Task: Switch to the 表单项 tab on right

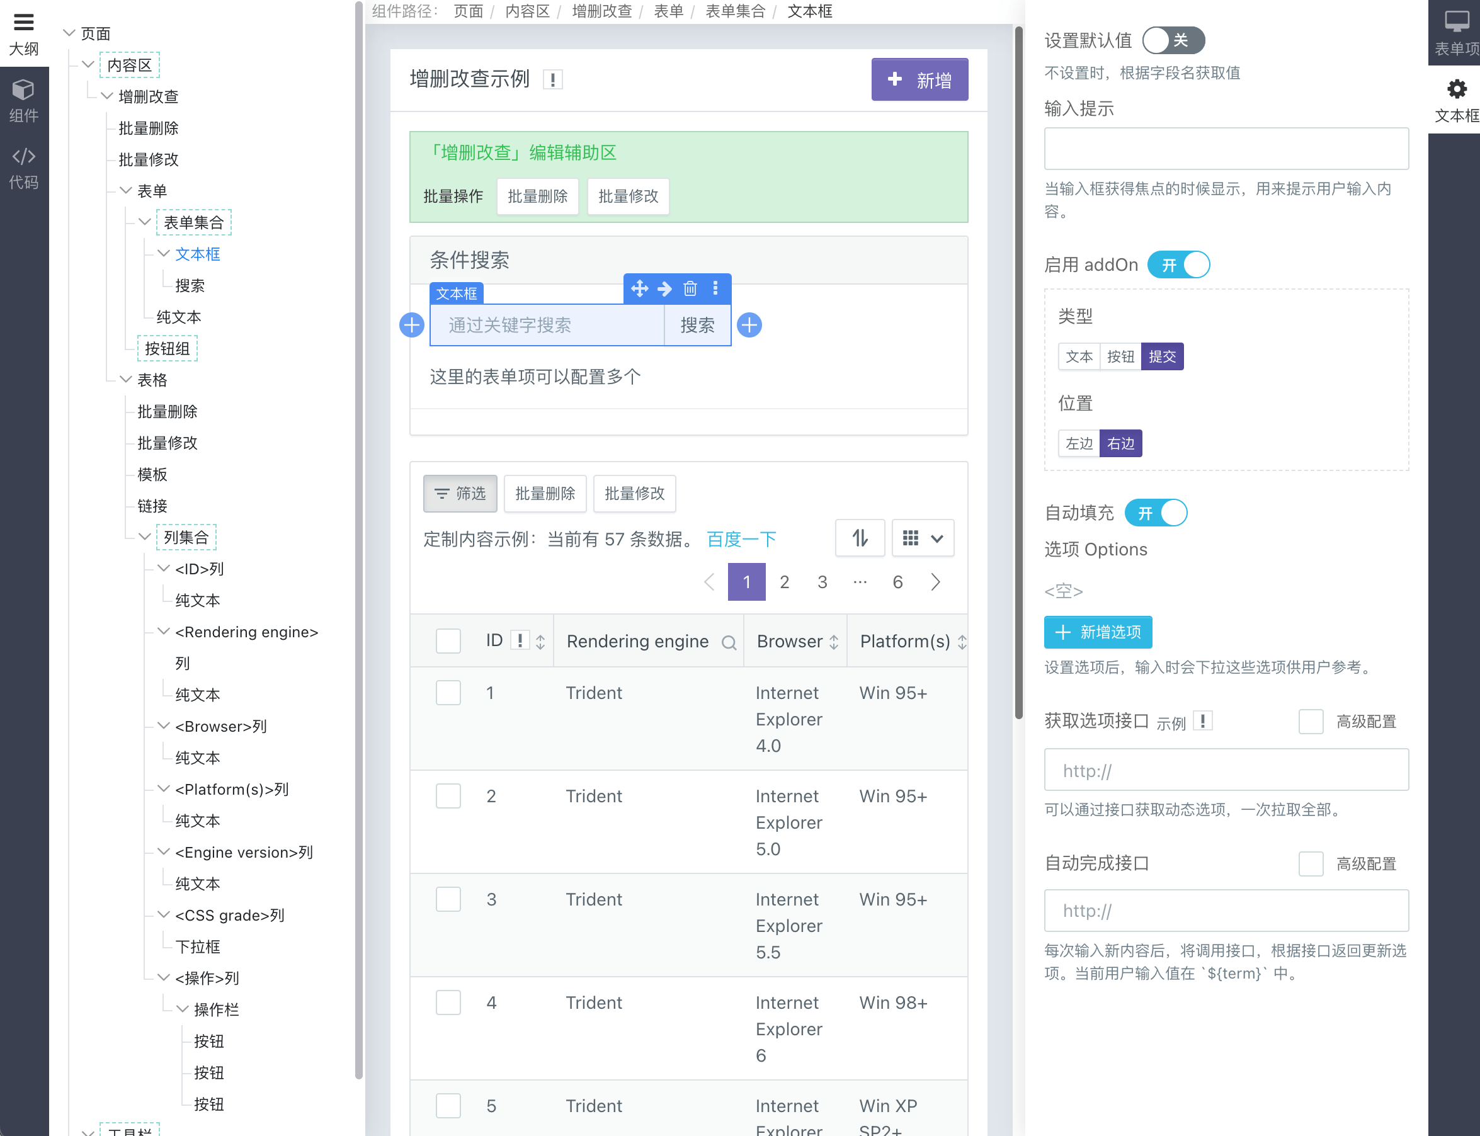Action: click(x=1455, y=33)
